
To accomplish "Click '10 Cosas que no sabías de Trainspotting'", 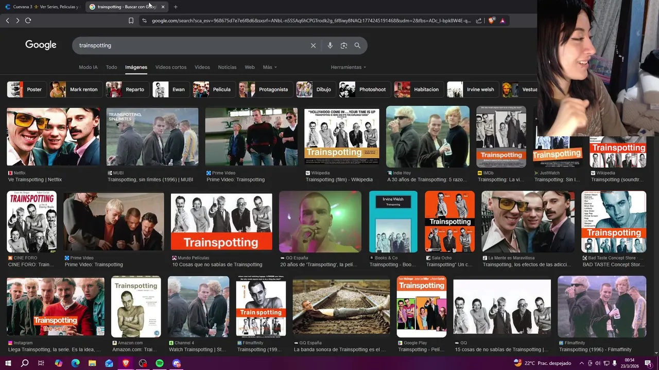I will (217, 265).
